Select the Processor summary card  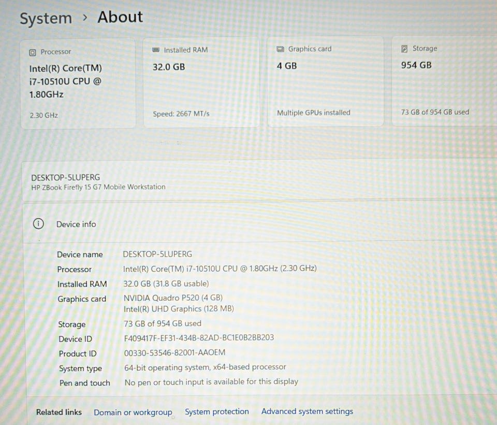pos(78,84)
